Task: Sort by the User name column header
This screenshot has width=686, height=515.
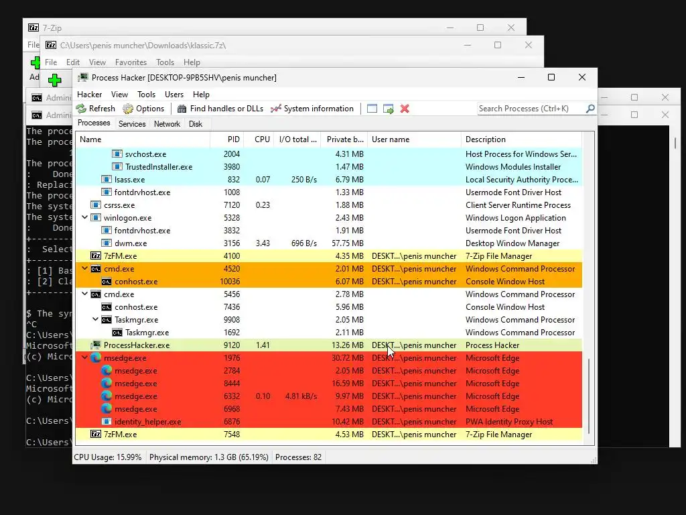Action: point(414,139)
